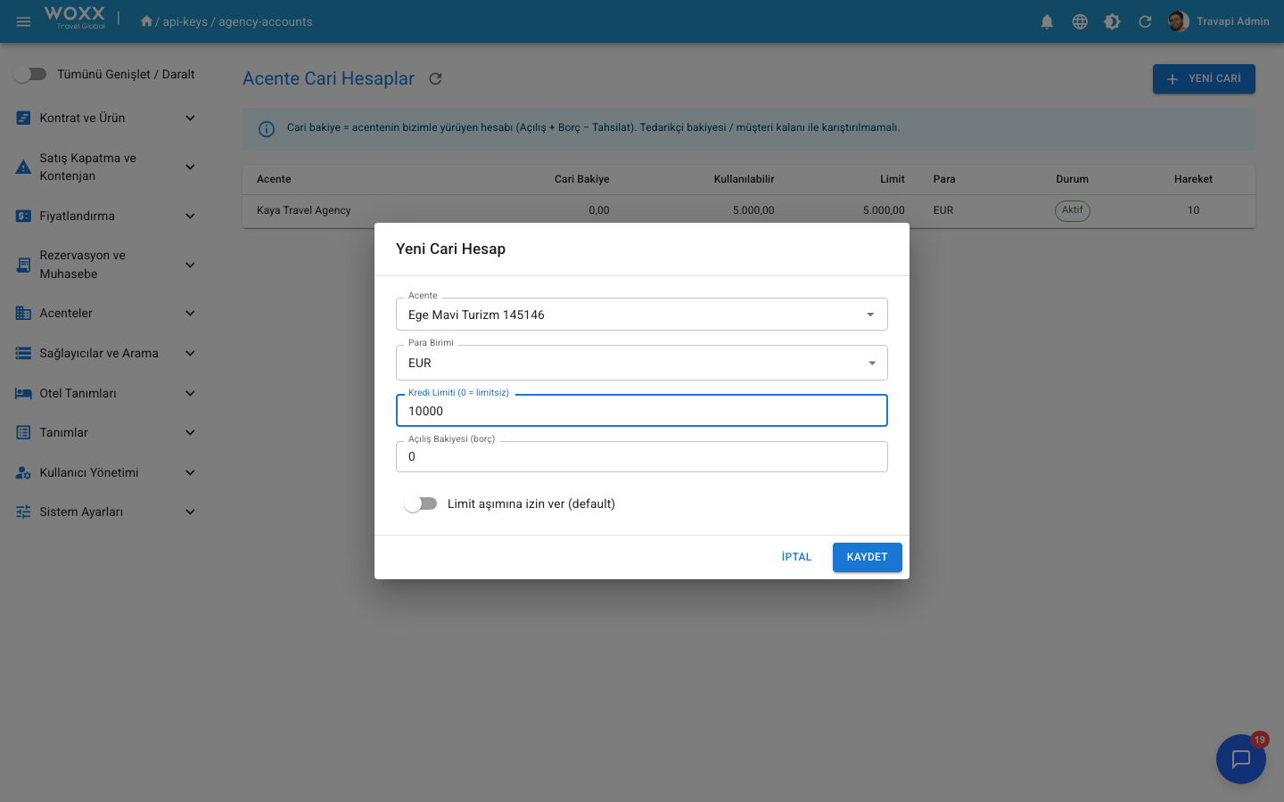The image size is (1284, 802).
Task: Click the Satış Kapatma warning icon
Action: (23, 167)
